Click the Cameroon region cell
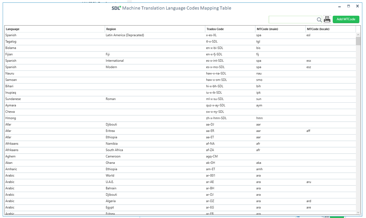366x218 pixels. 113,156
